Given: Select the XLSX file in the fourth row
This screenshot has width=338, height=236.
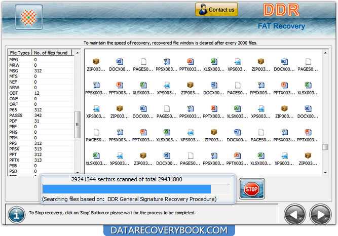Looking at the screenshot, I should 166,135.
